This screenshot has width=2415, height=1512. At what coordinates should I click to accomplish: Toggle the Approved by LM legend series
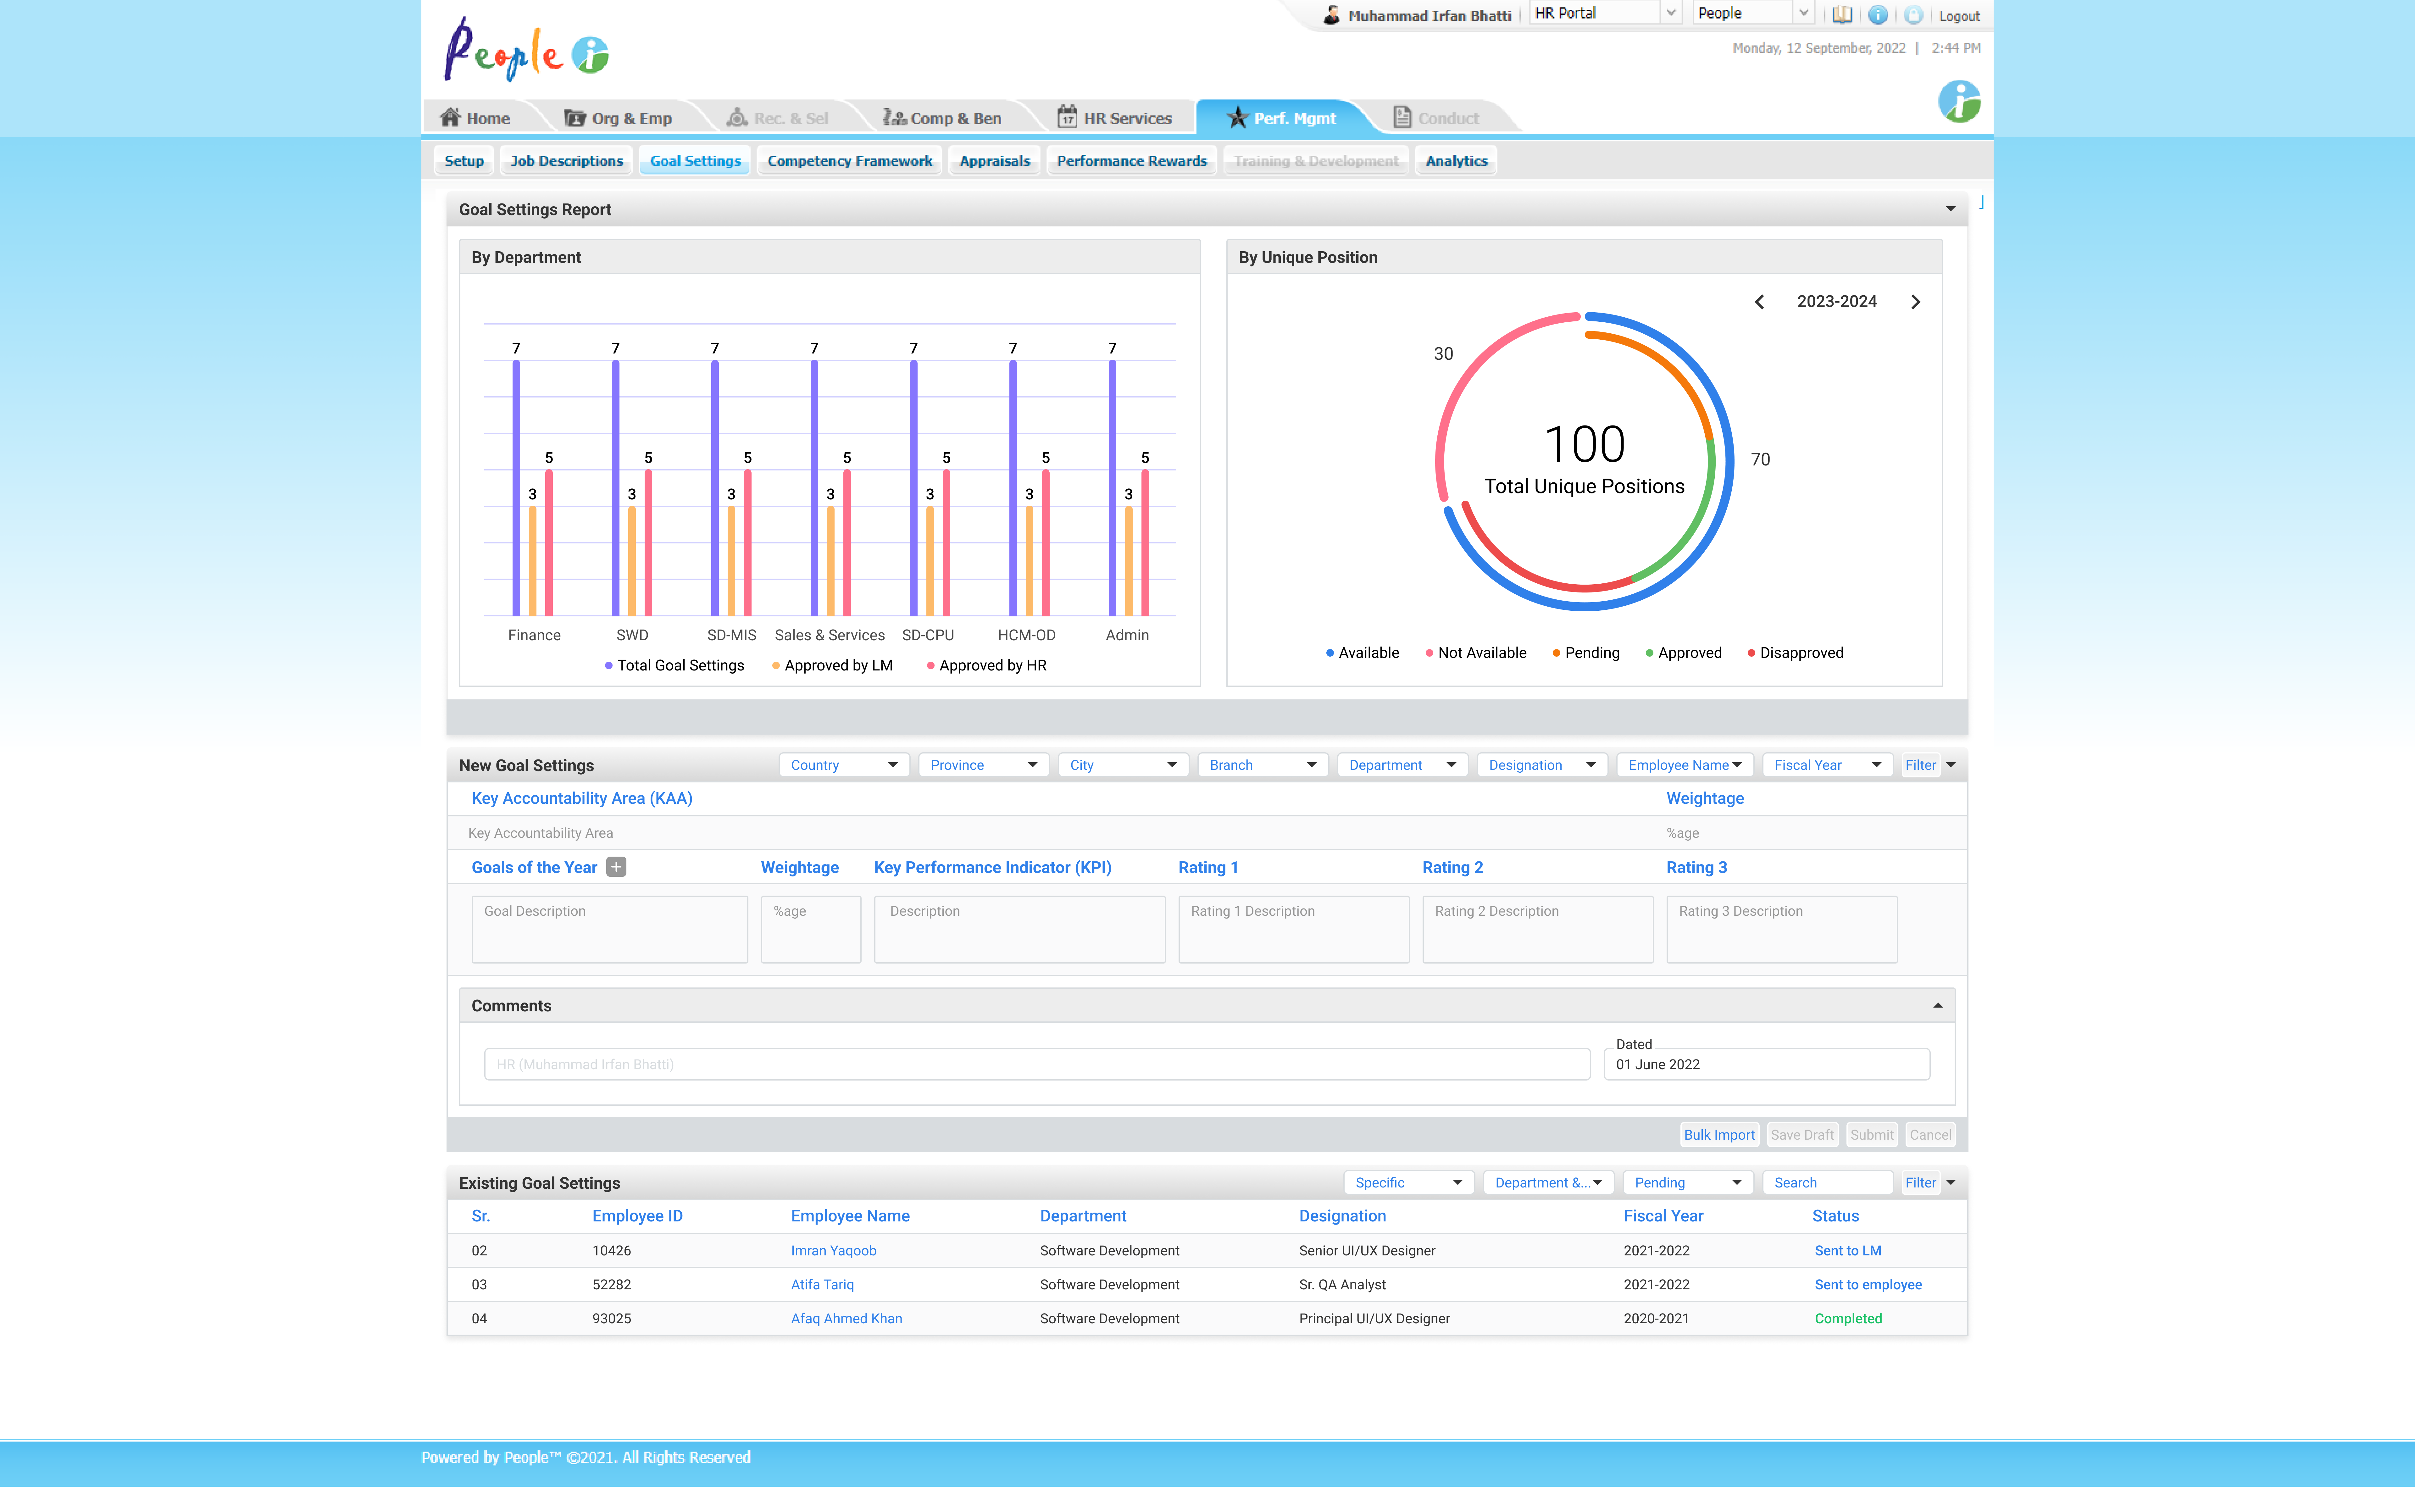pos(832,666)
